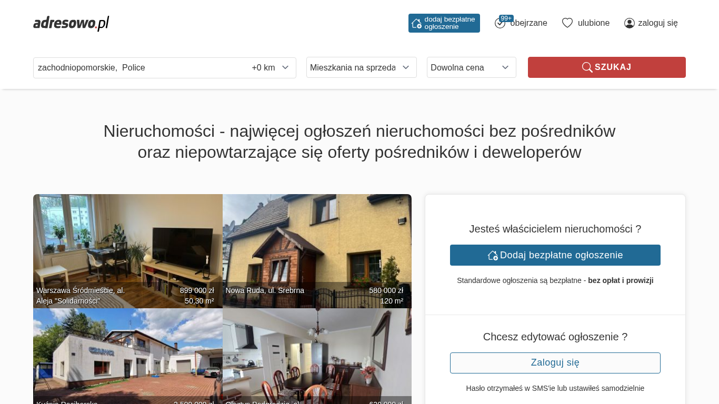Open the Nowa Ruda, ul. Srebrna listing

point(317,242)
